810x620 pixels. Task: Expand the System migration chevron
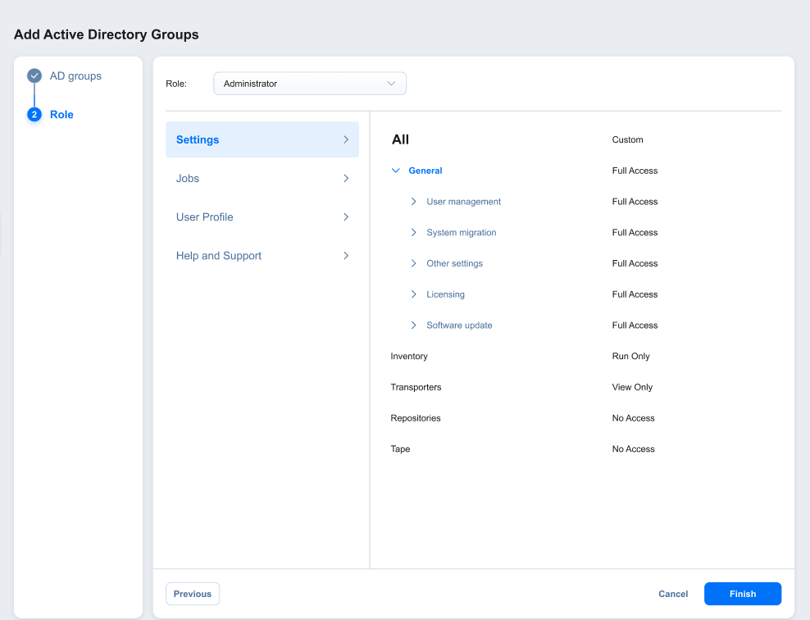click(414, 233)
